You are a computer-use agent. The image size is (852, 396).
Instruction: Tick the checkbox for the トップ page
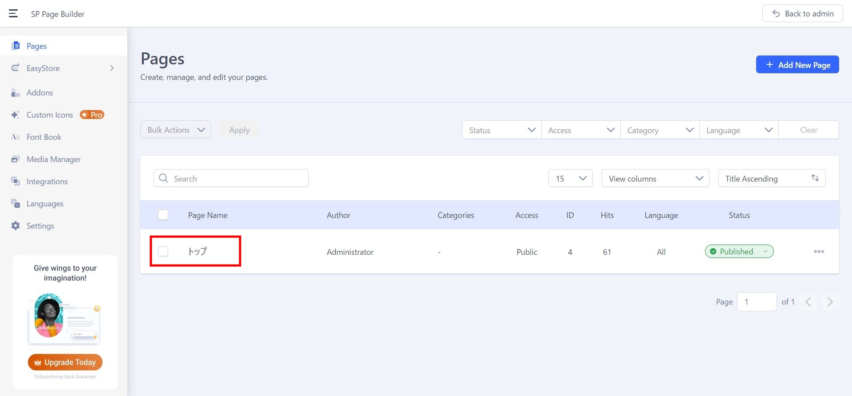coord(163,251)
